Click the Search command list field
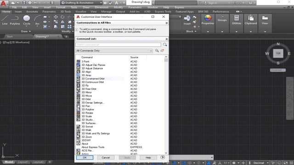Viewport: 294px width, 165px height. pyautogui.click(x=119, y=45)
